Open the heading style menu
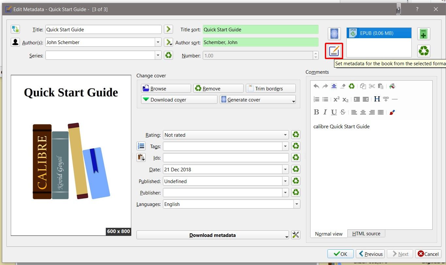 (377, 99)
